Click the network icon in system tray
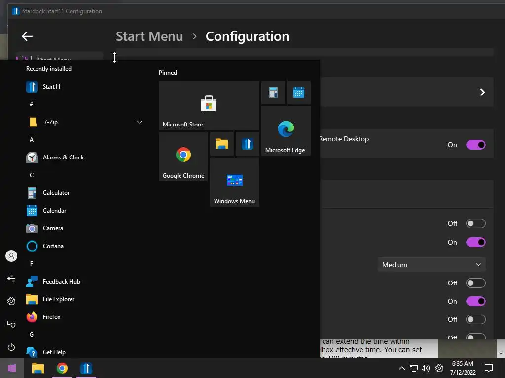 pyautogui.click(x=414, y=368)
